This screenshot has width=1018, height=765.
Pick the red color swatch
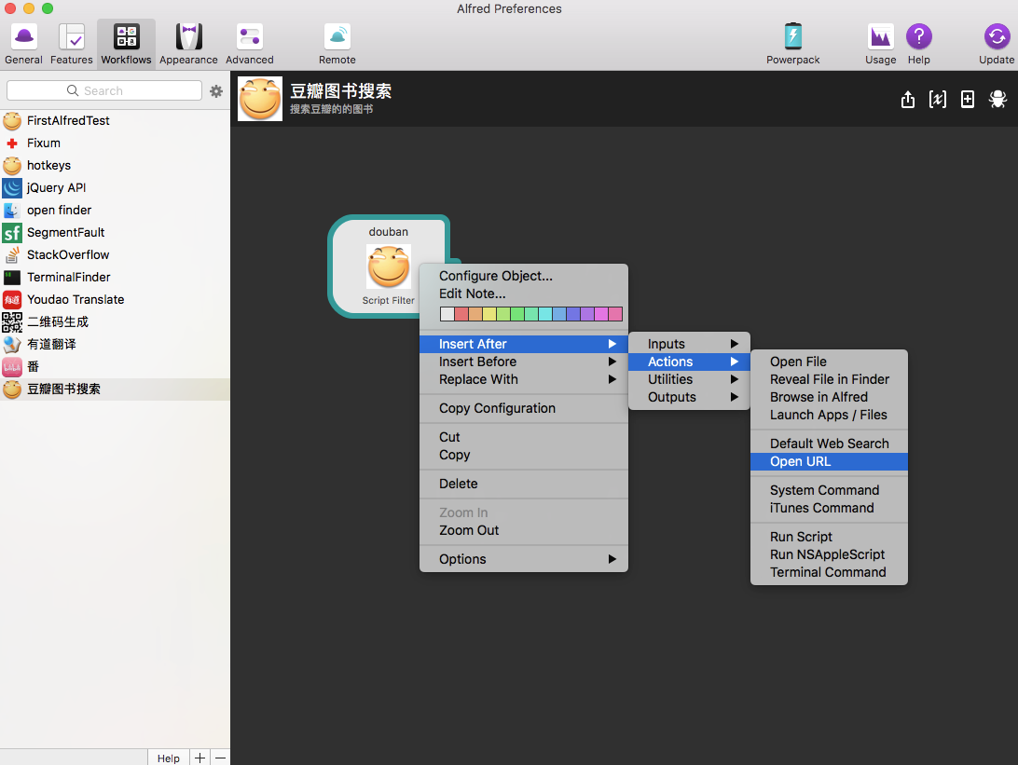(461, 314)
